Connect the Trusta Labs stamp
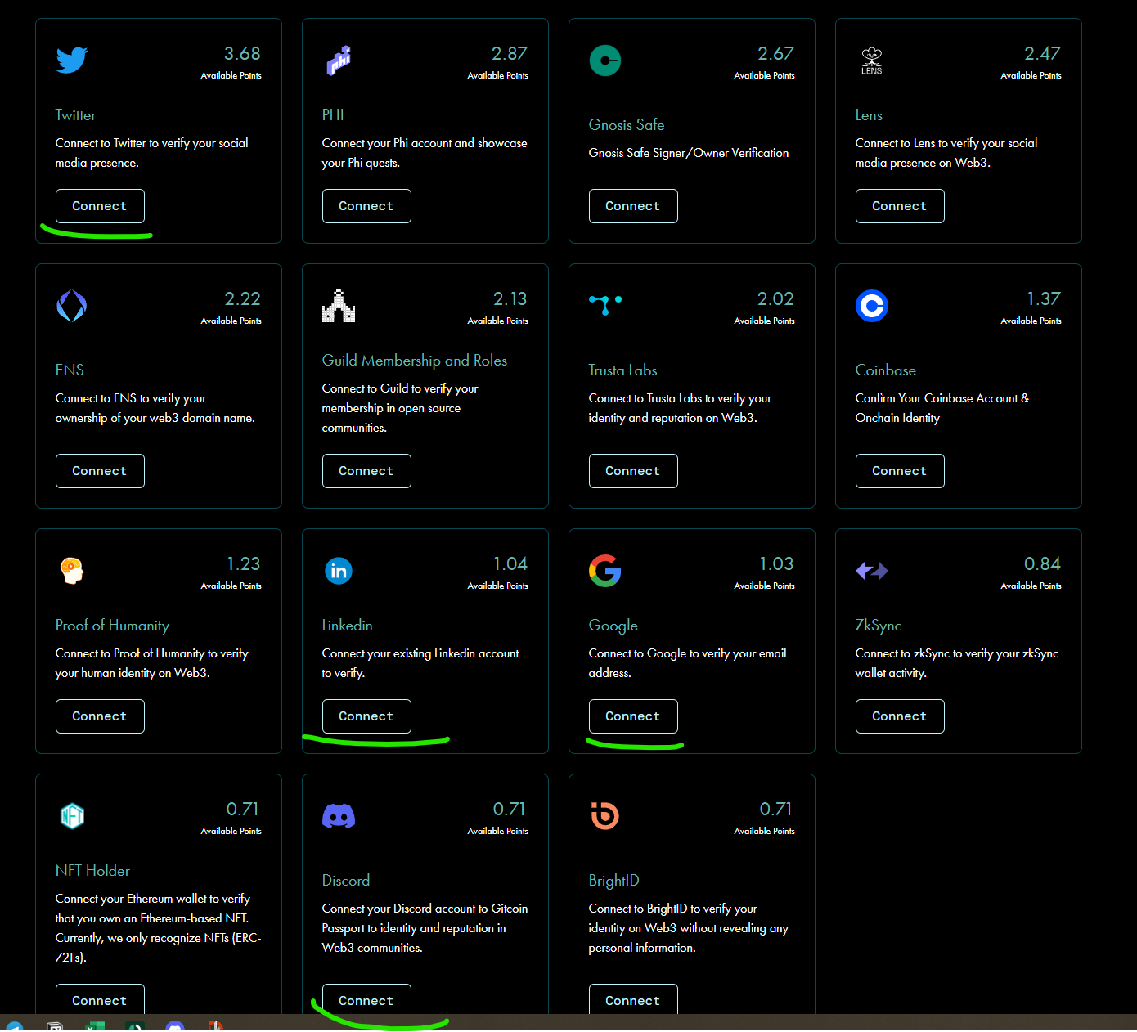This screenshot has height=1032, width=1137. pyautogui.click(x=633, y=471)
